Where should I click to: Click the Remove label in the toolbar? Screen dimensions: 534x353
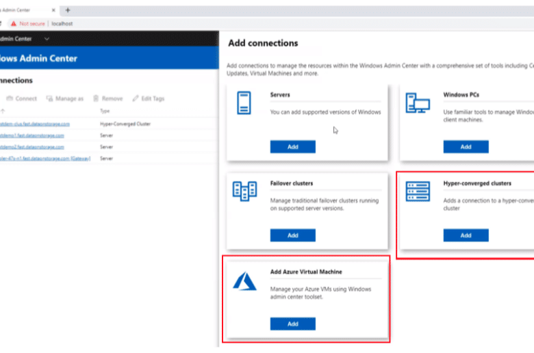click(x=112, y=99)
